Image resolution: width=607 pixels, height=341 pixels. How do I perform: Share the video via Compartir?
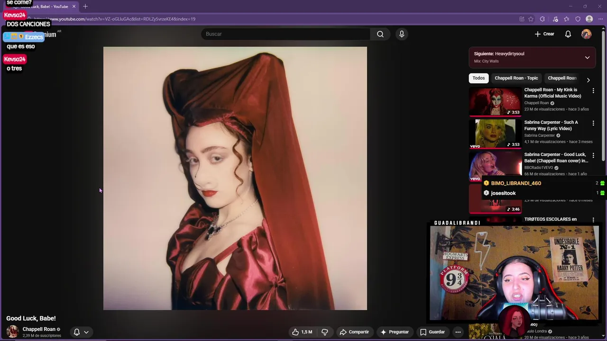coord(354,332)
